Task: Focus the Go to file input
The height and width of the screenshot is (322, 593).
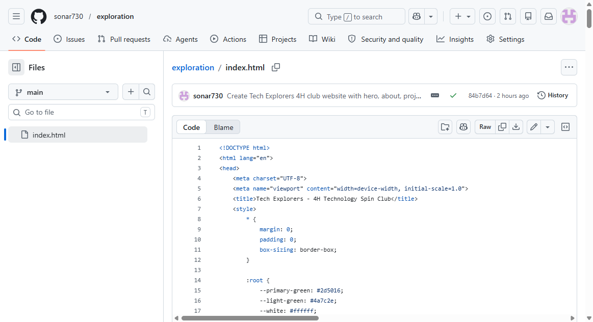Action: click(82, 112)
